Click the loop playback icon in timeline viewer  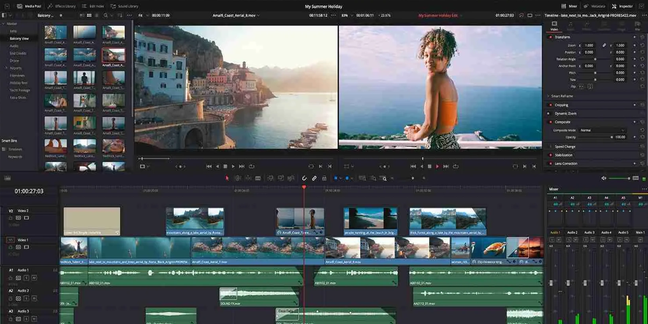456,167
